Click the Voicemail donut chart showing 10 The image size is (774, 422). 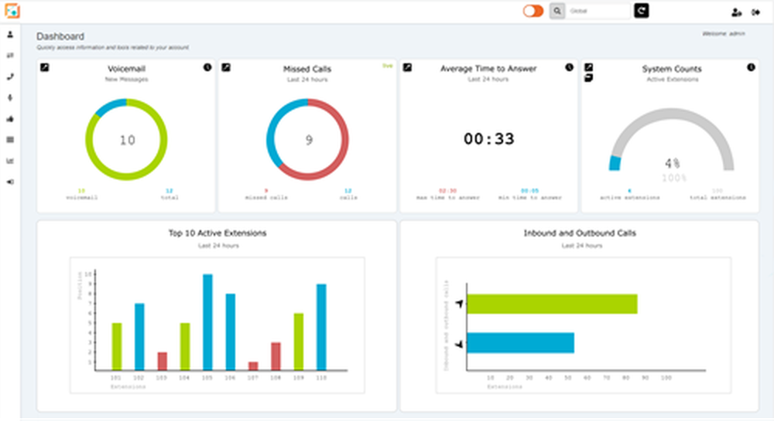coord(126,140)
